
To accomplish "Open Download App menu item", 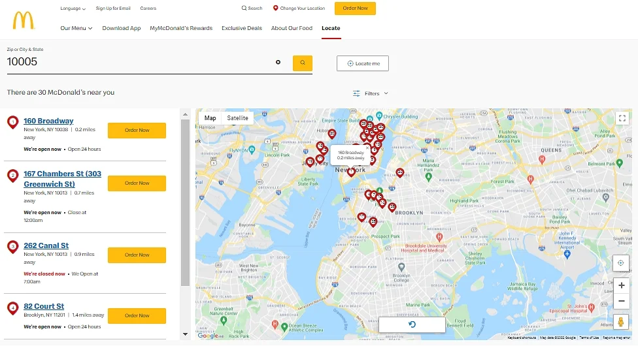I will point(121,28).
